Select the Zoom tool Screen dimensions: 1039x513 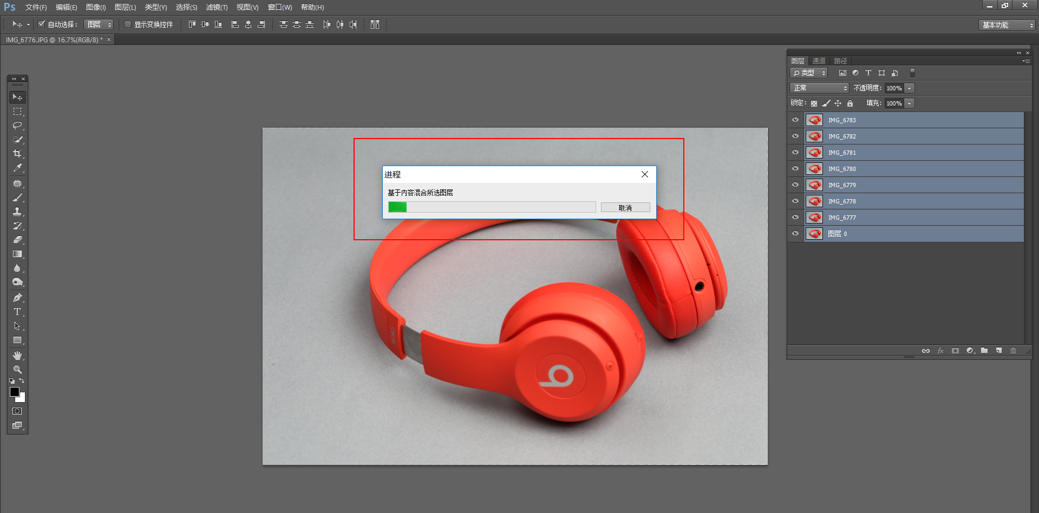tap(17, 370)
